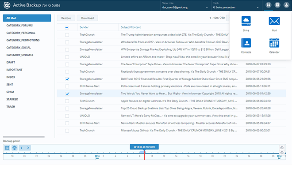Screen dimensions: 292x172
Task: Click timestamp 2018-06-07 01:29:30
Action: [x=258, y=64]
